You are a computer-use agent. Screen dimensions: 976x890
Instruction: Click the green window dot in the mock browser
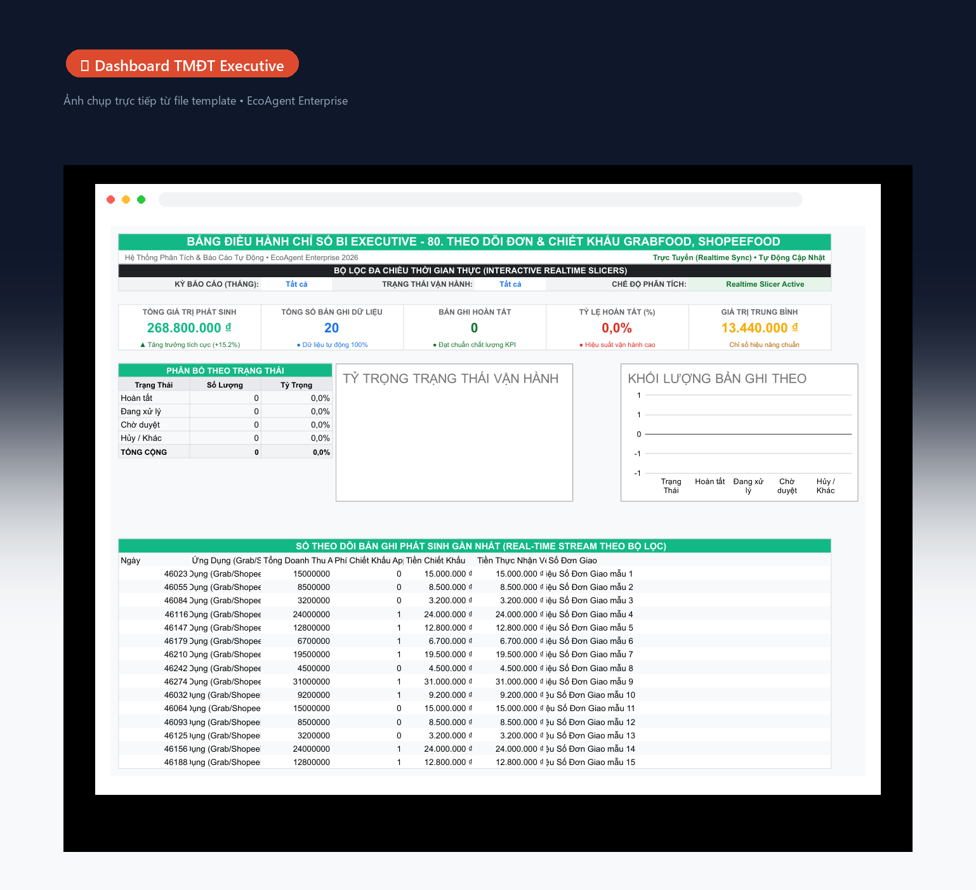click(142, 200)
